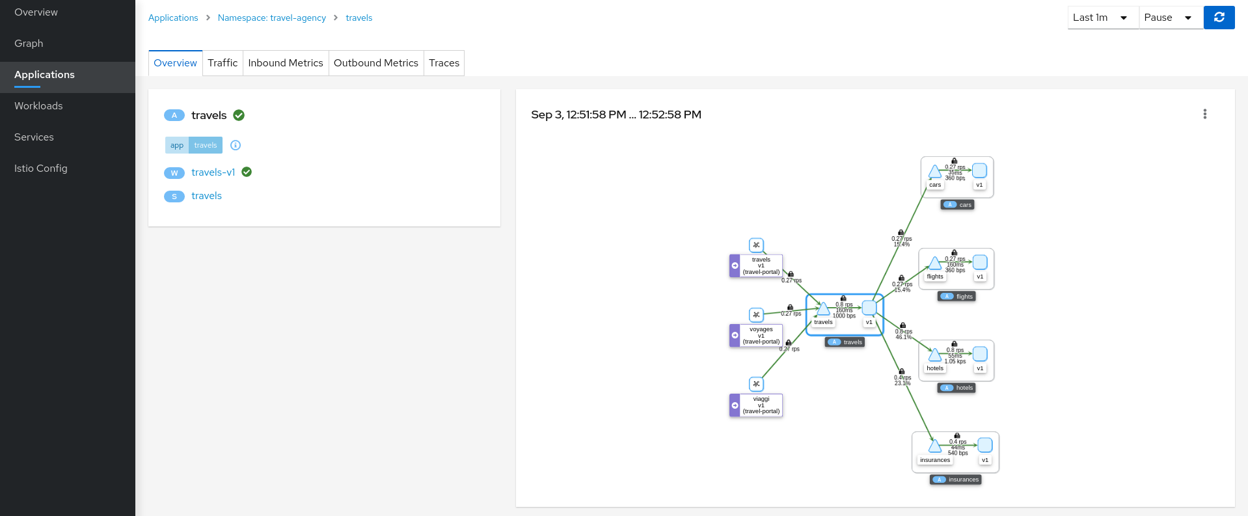
Task: Open the graph kebab options menu
Action: coord(1204,115)
